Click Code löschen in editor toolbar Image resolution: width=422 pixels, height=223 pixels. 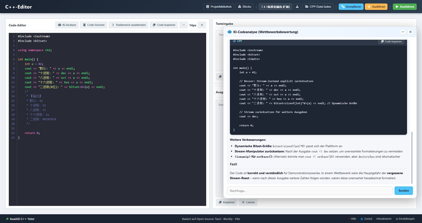[94, 25]
